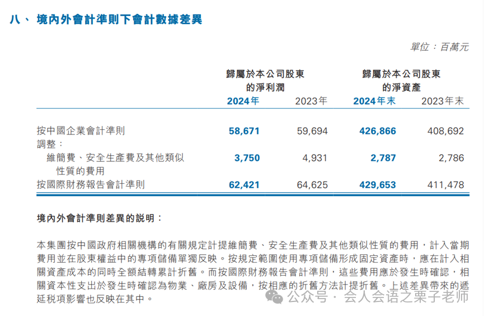Click the value 4,931
The height and width of the screenshot is (316, 484).
(x=314, y=158)
